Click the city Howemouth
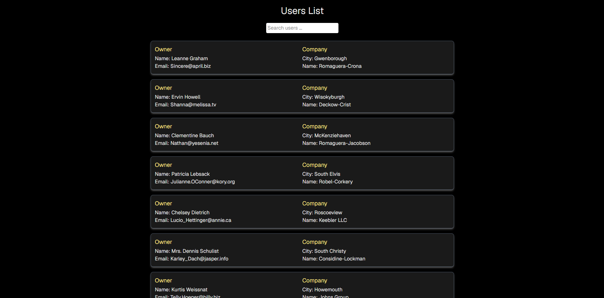 [x=328, y=290]
